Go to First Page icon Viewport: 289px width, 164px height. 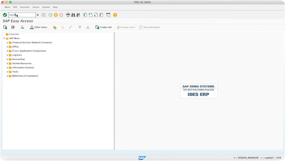click(x=85, y=15)
